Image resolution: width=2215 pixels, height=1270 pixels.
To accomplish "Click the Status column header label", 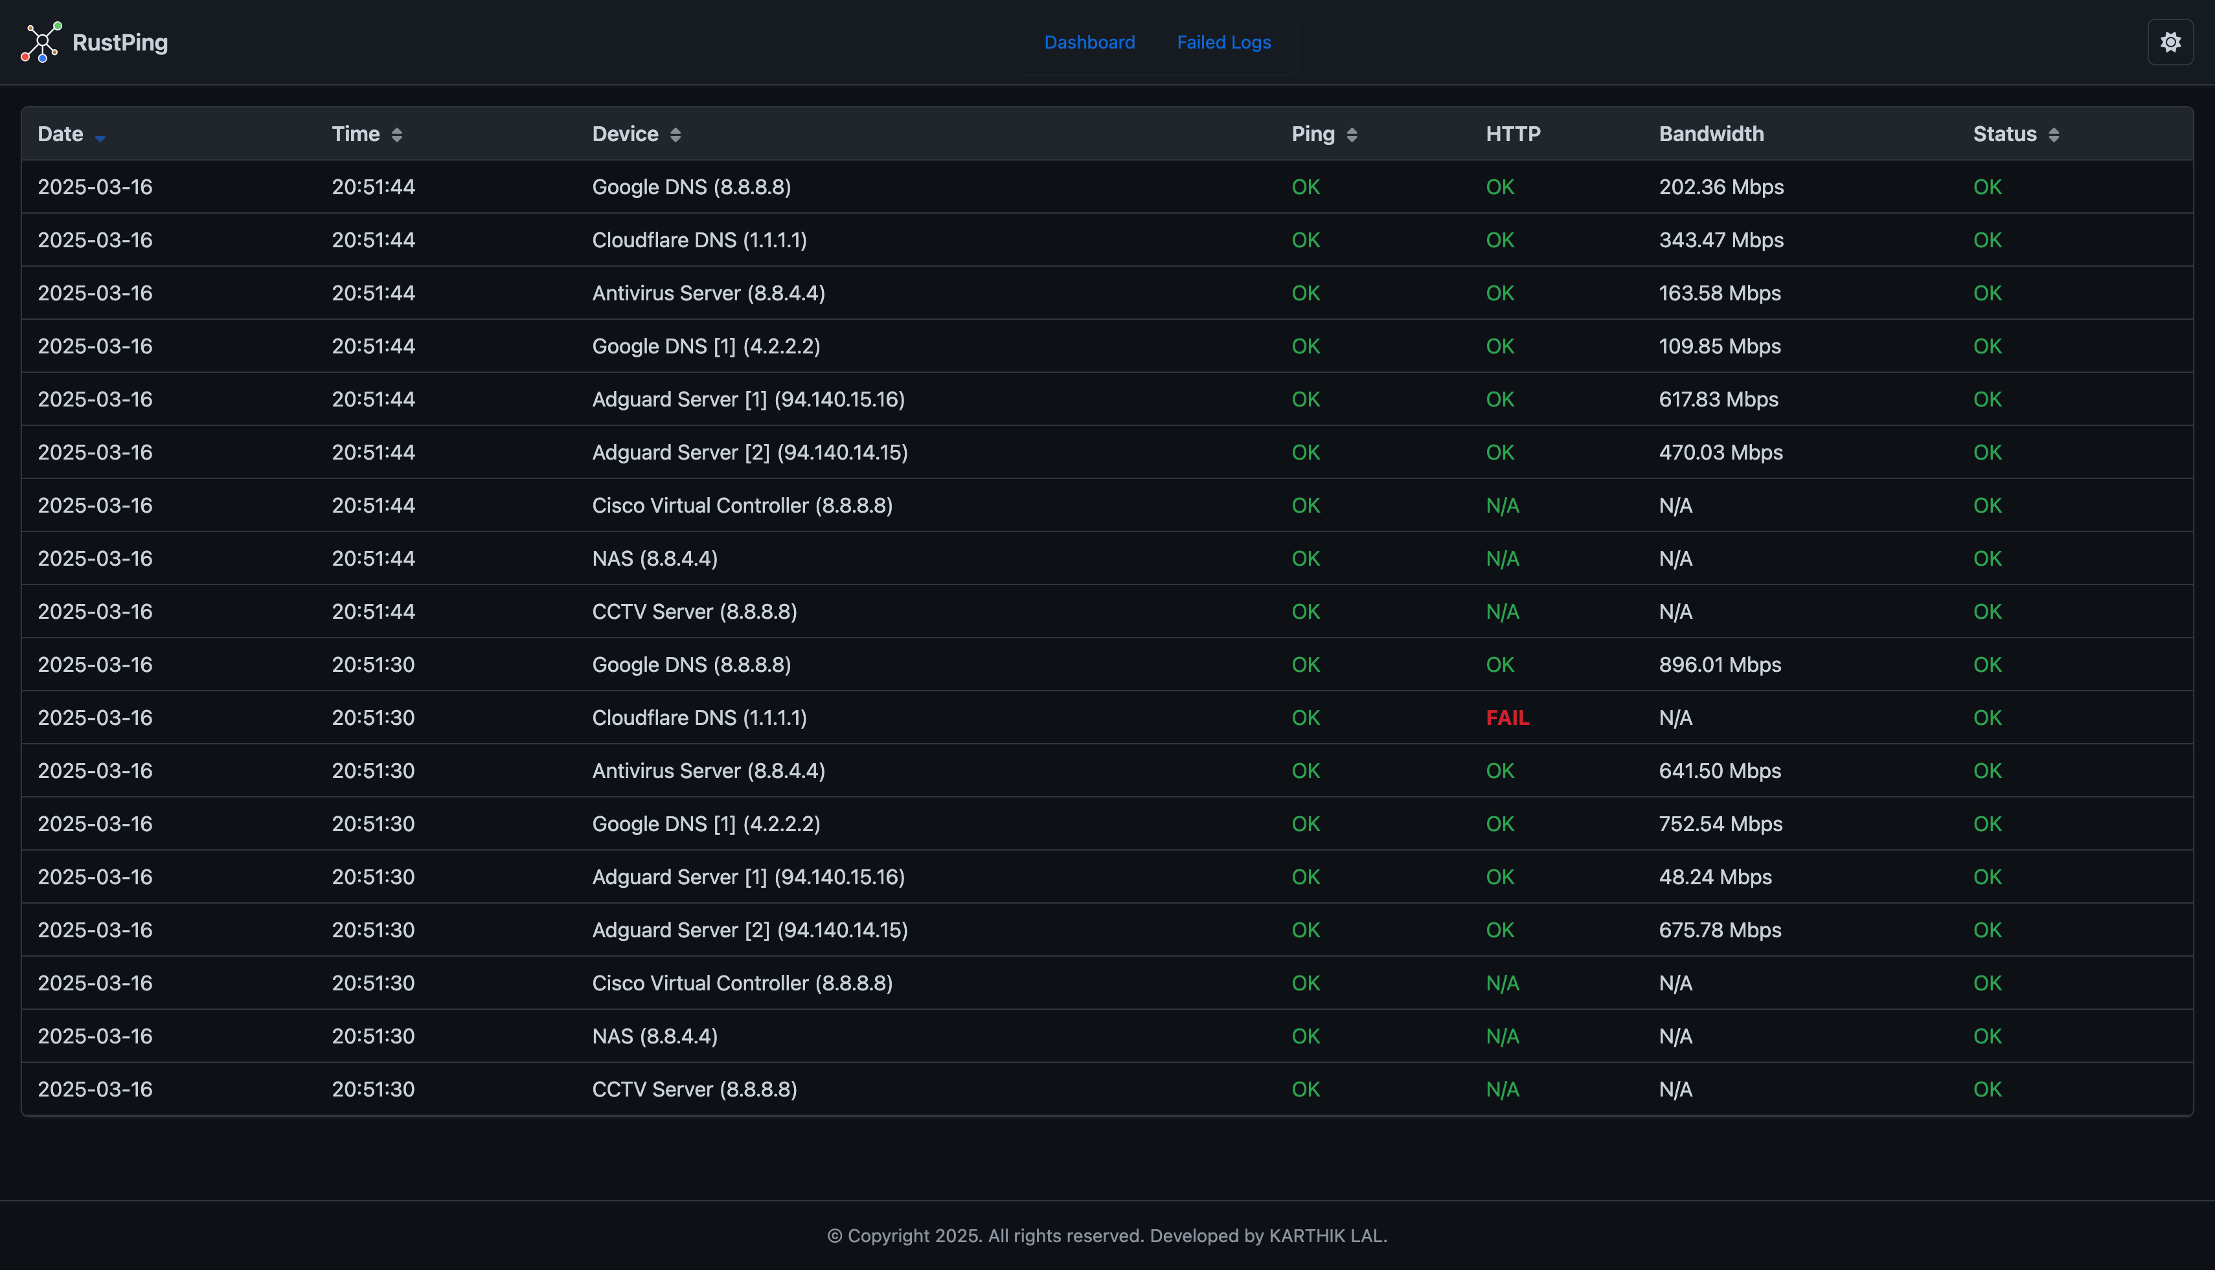I will click(2004, 133).
